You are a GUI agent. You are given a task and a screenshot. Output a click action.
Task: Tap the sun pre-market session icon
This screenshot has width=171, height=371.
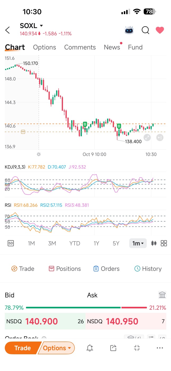39,154
